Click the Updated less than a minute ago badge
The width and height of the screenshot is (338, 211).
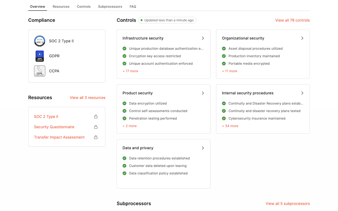click(x=167, y=20)
